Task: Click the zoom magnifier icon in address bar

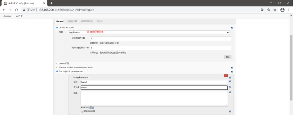Action: coord(269,10)
